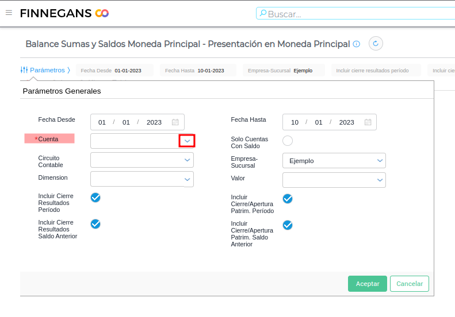This screenshot has height=317, width=455.
Task: Collapse the Parámetros tab
Action: 68,70
